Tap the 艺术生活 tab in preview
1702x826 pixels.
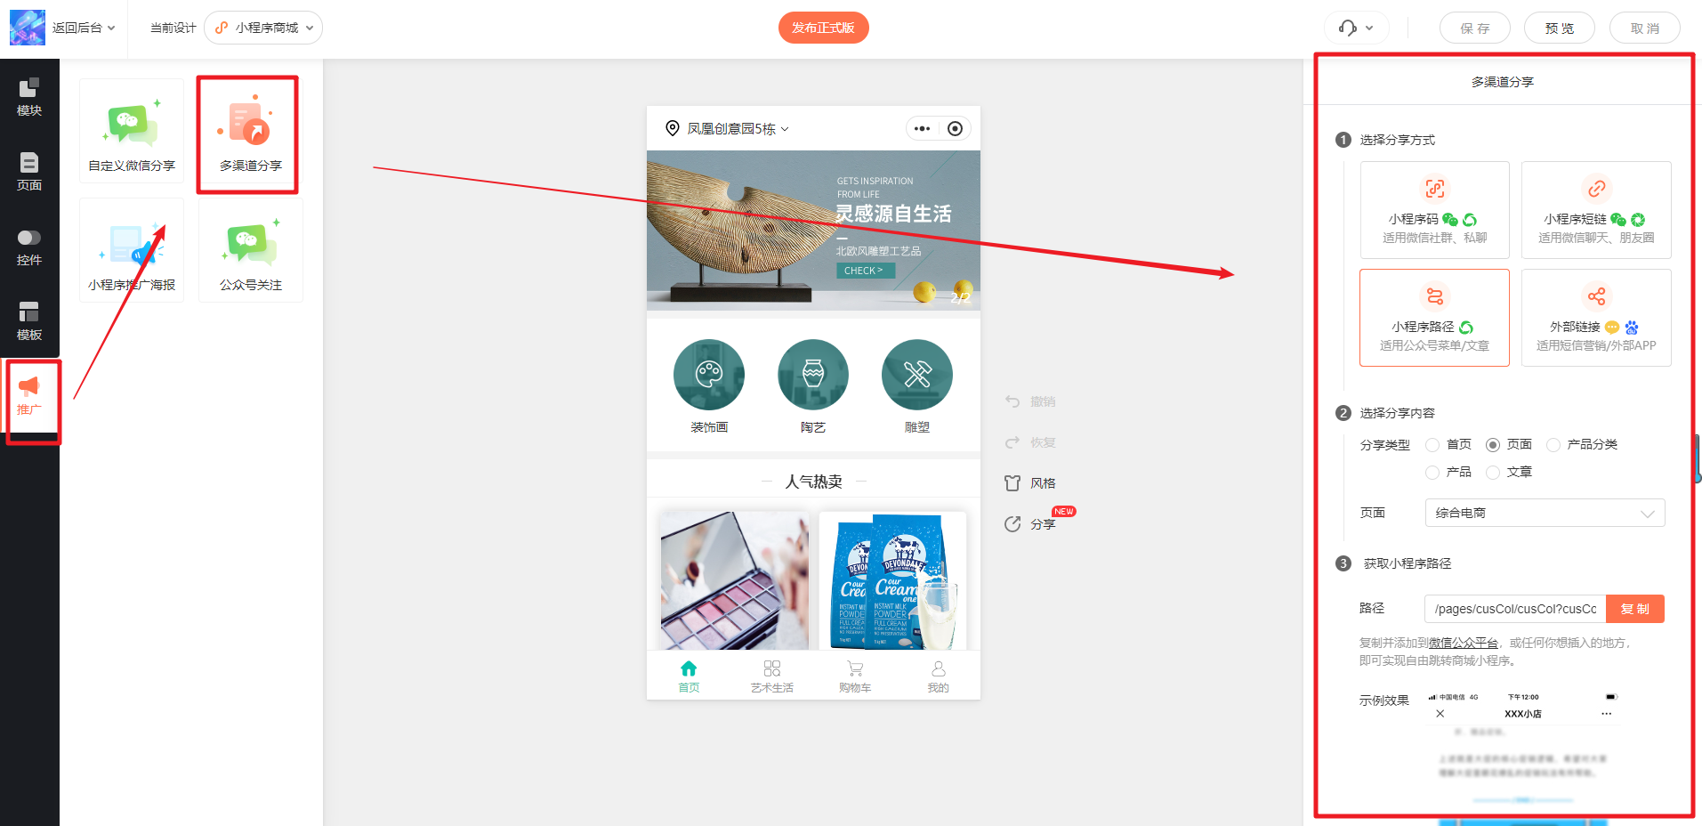tap(771, 676)
